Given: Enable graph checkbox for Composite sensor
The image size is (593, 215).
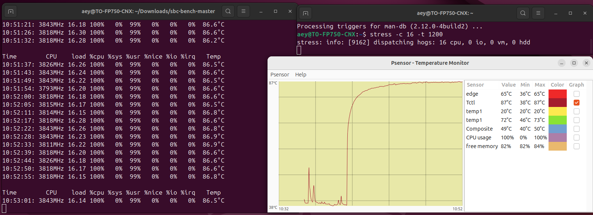Looking at the screenshot, I should [x=577, y=129].
